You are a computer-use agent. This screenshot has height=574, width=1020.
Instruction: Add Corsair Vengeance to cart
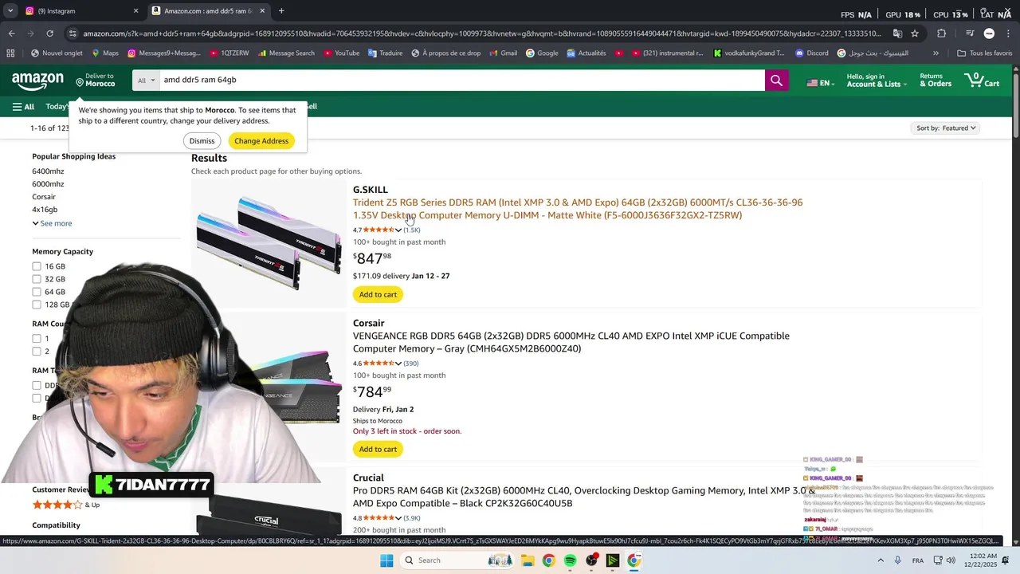point(378,450)
